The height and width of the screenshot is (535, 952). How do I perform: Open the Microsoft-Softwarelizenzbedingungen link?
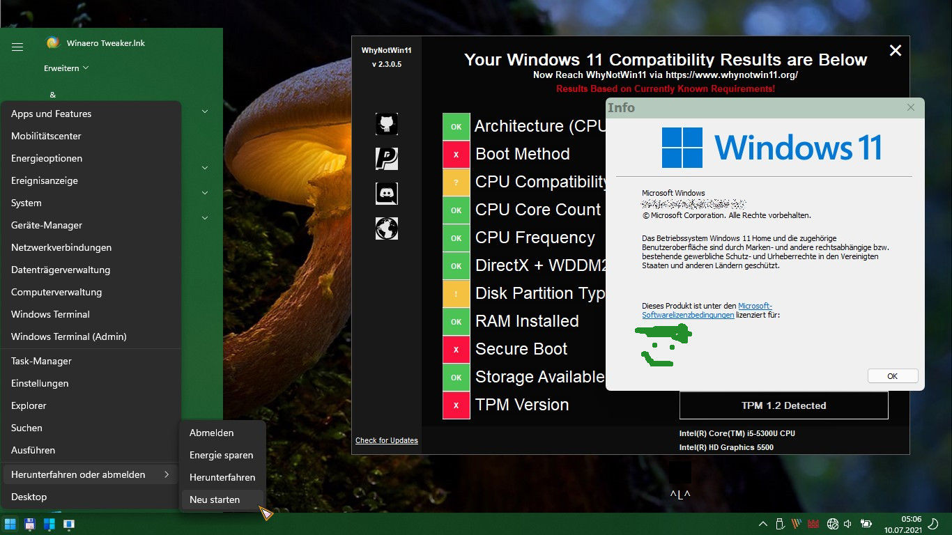click(707, 311)
